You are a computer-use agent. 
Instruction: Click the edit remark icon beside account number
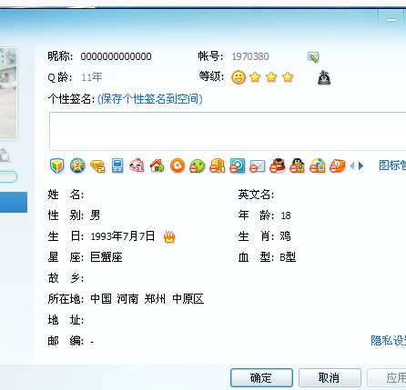313,57
